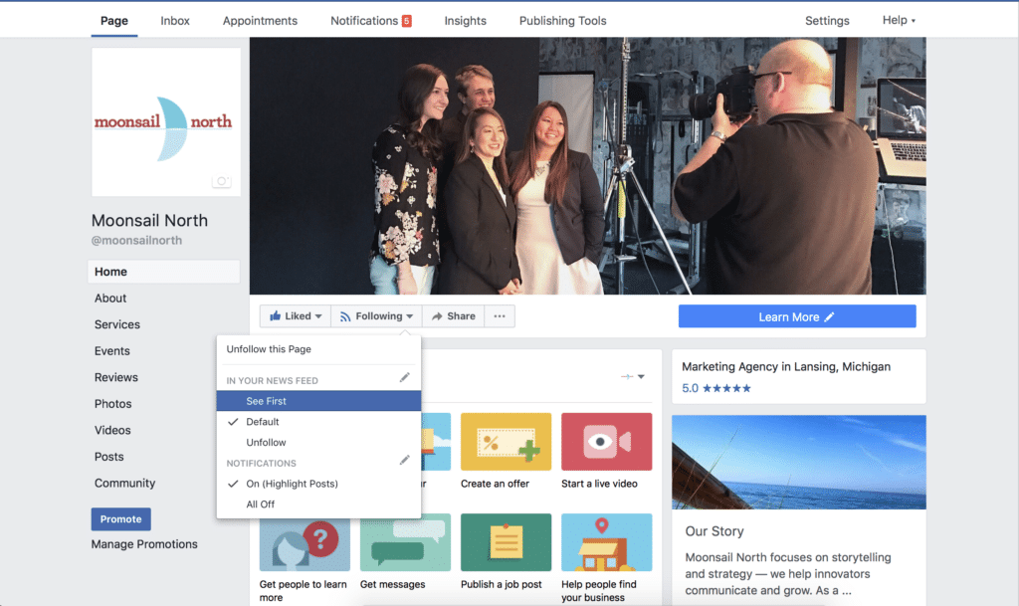Collapse the Following dropdown arrow
1019x606 pixels.
pyautogui.click(x=409, y=317)
